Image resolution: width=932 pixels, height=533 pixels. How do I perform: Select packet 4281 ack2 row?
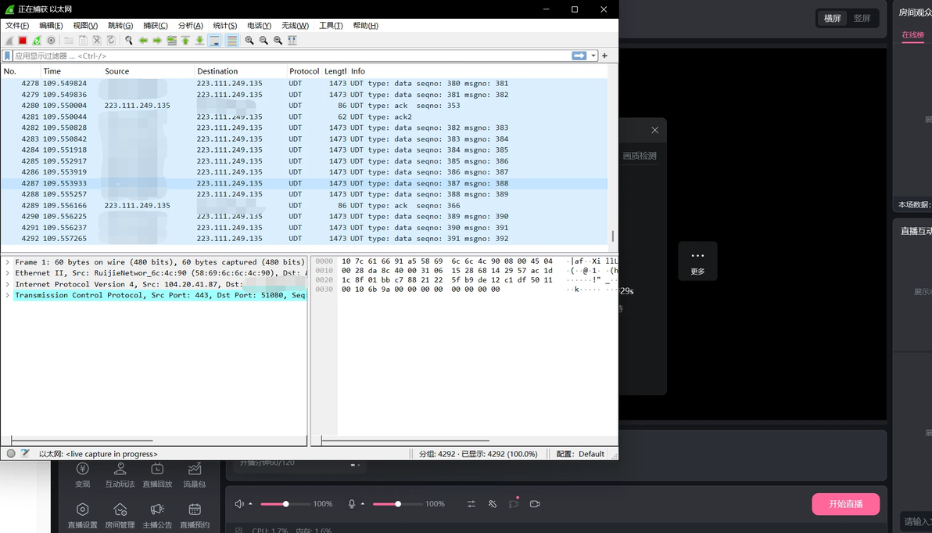[x=303, y=117]
